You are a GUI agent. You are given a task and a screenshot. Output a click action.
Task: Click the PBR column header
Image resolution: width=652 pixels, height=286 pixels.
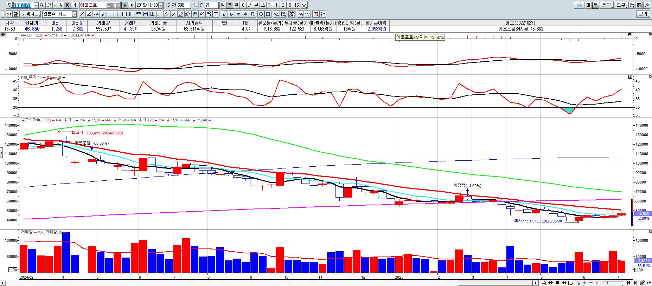click(246, 23)
